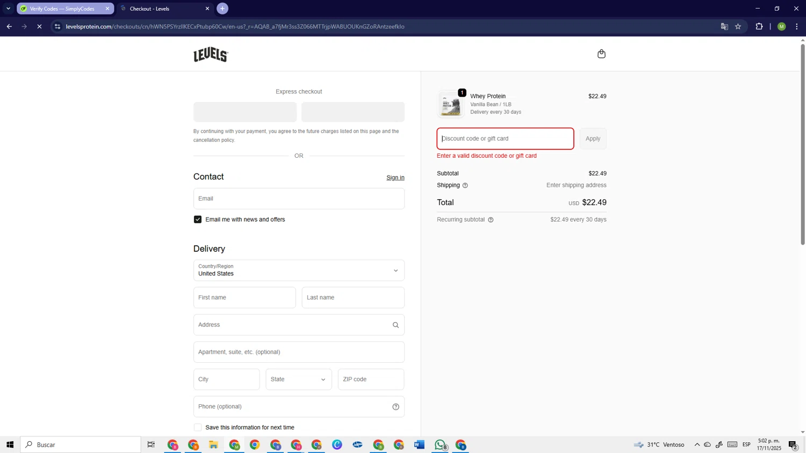Viewport: 806px width, 453px height.
Task: Click the page vertical scrollbar
Action: click(803, 145)
